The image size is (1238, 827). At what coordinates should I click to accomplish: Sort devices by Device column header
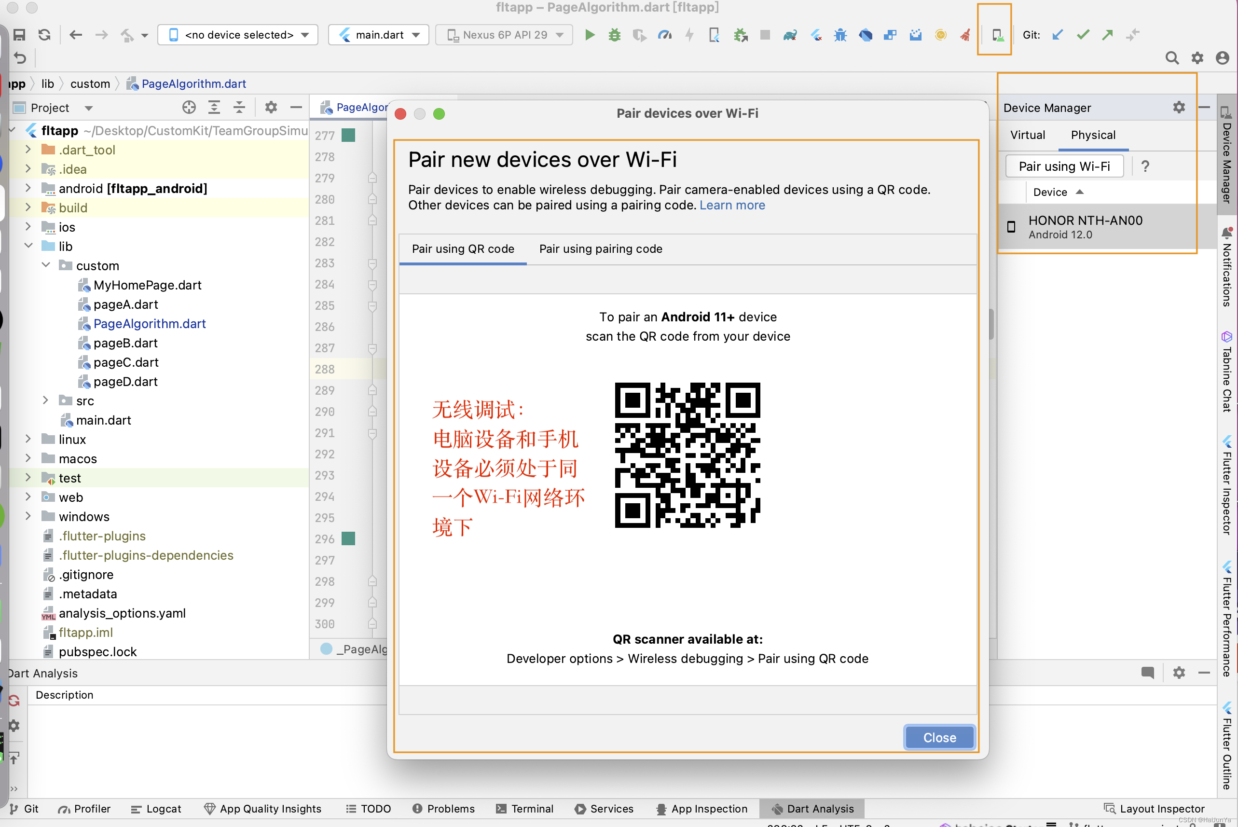[x=1058, y=192]
